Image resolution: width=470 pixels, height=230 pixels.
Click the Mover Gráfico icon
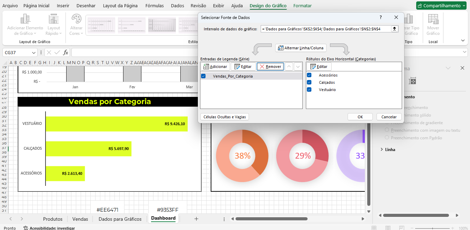click(433, 19)
